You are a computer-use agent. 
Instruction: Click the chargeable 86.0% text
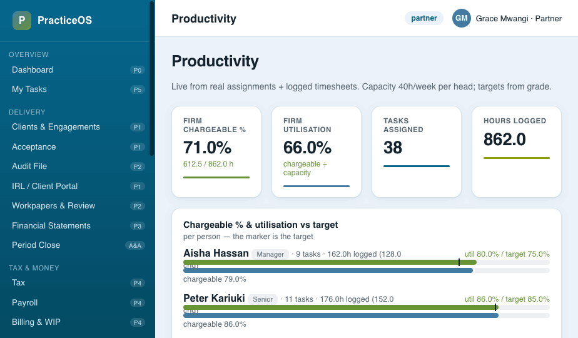(x=215, y=324)
